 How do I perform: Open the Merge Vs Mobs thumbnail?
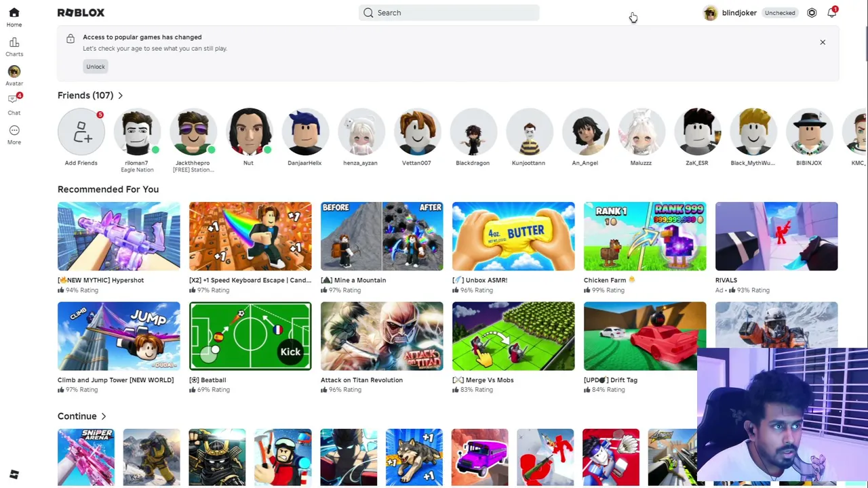coord(513,336)
